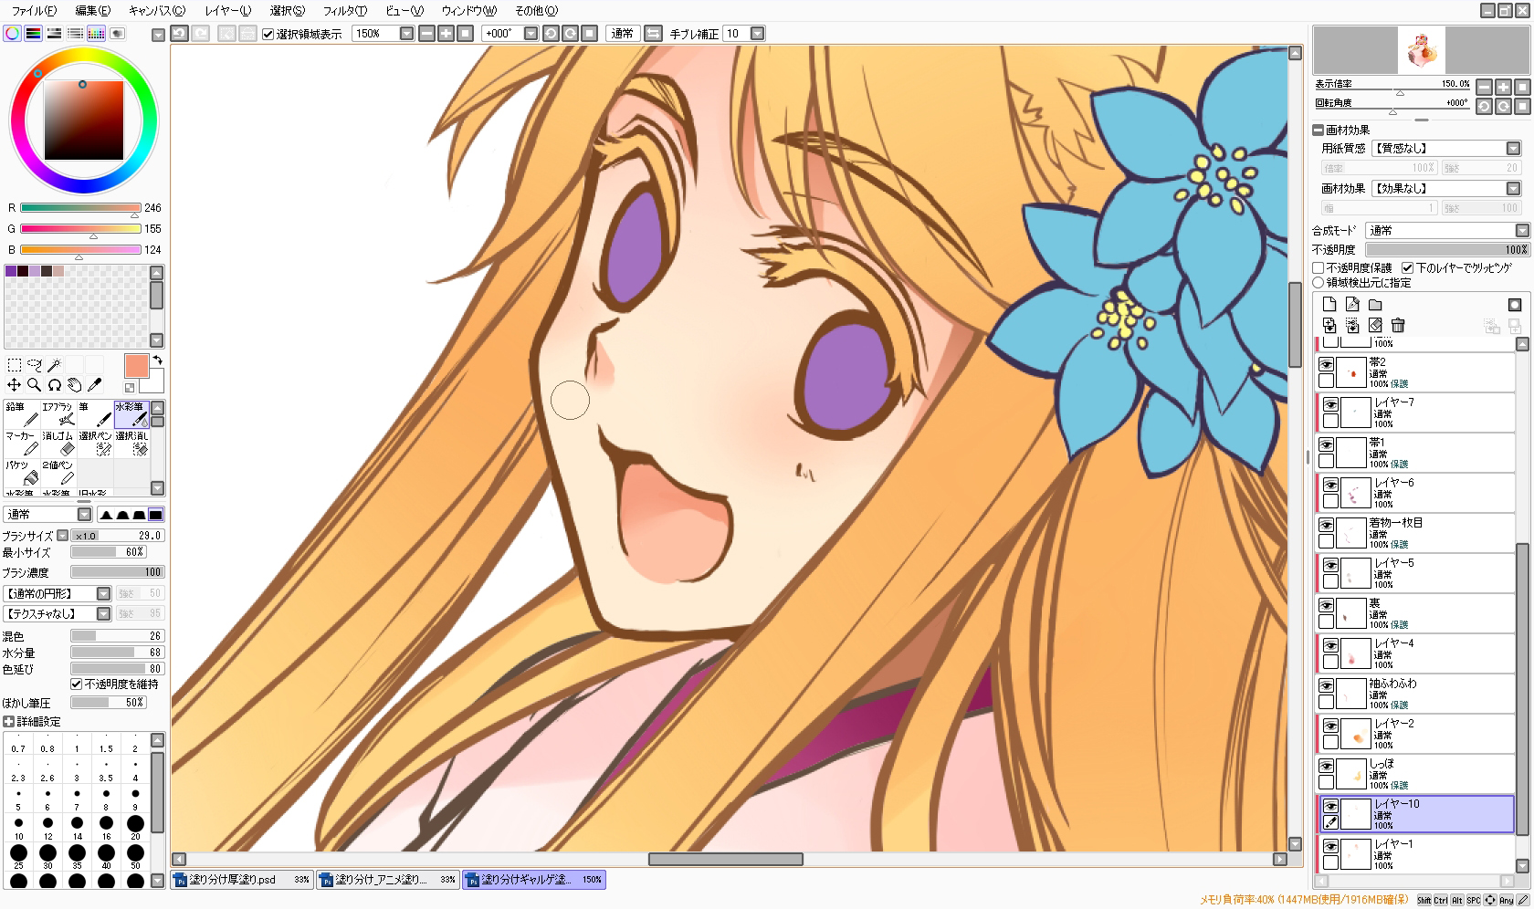1534x909 pixels.
Task: Open the ファイル menu
Action: 34,11
